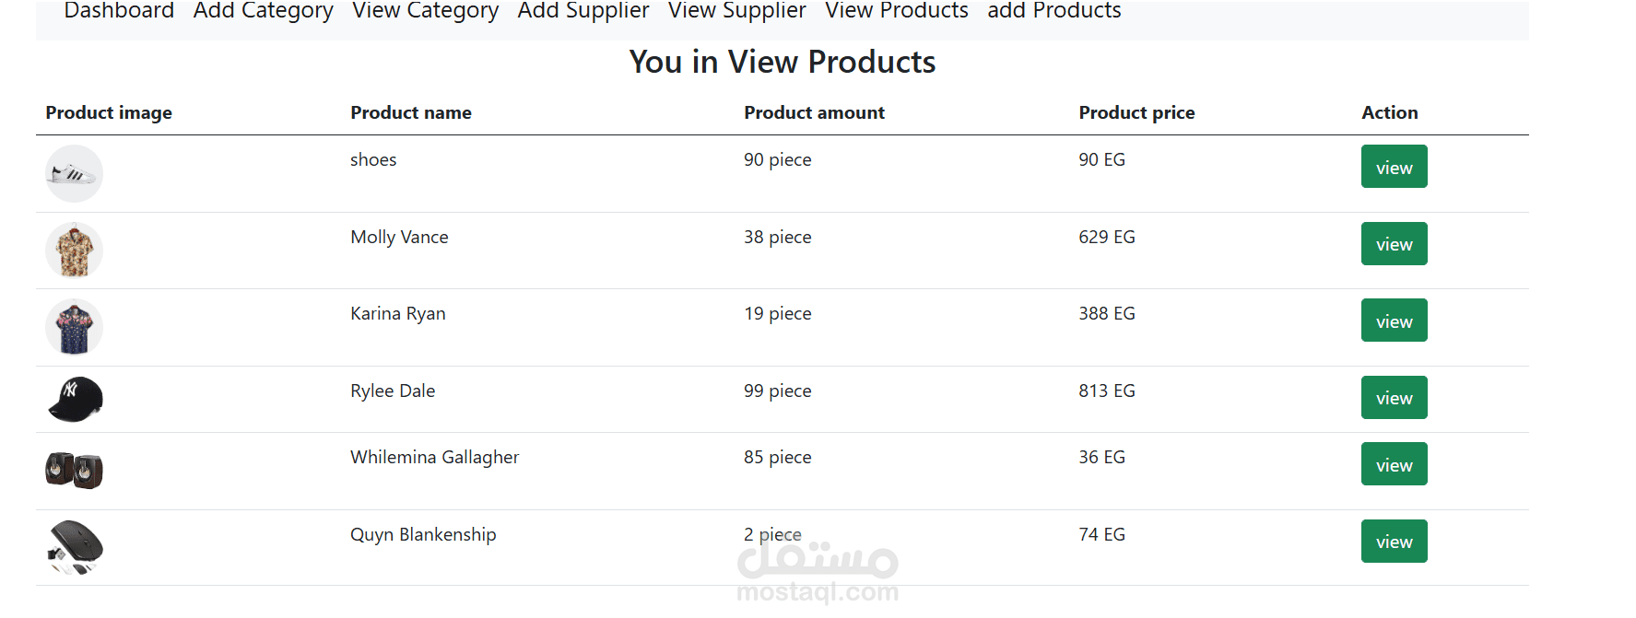Open the View Supplier page
1636x618 pixels.
click(x=736, y=11)
